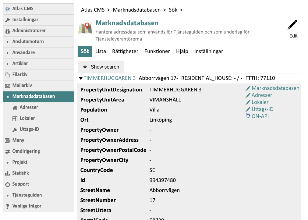
Task: Switch to the Lista tab
Action: click(101, 51)
